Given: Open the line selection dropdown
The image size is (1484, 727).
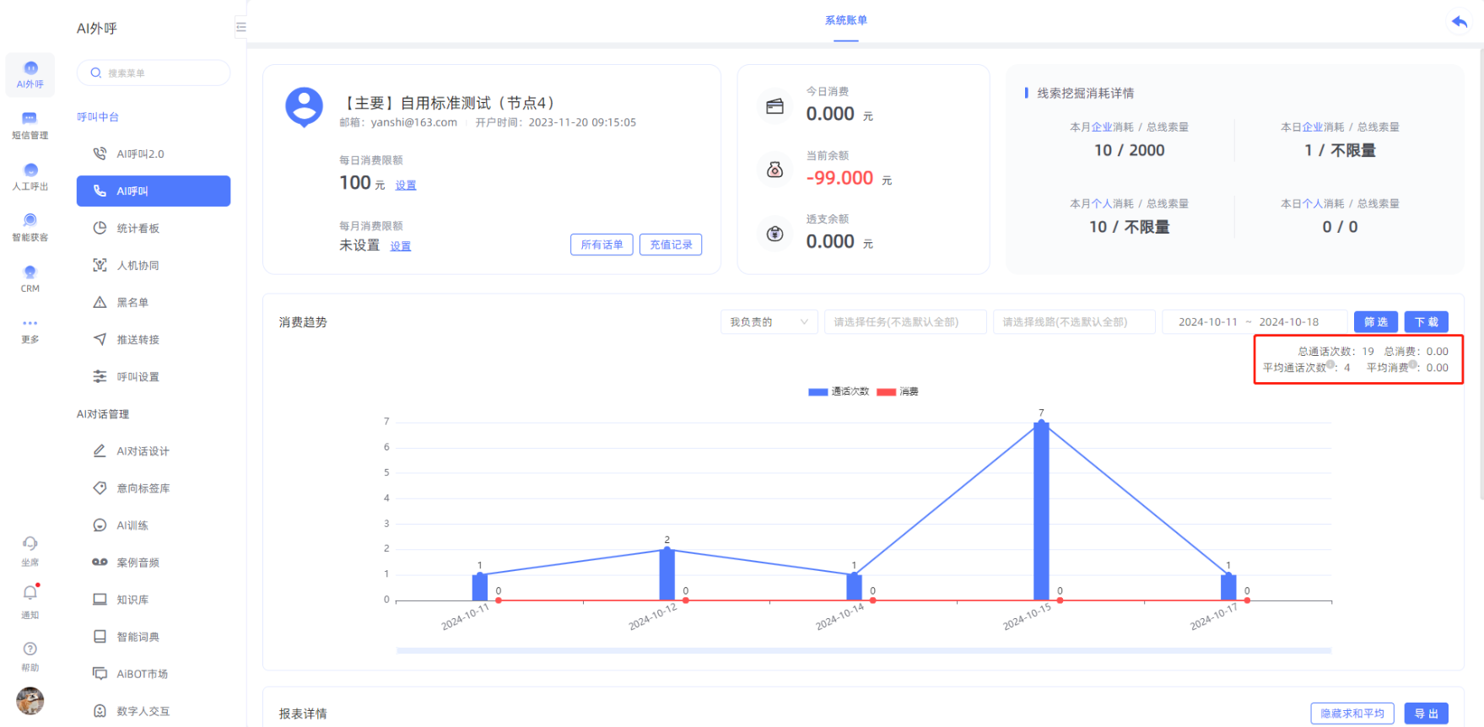Looking at the screenshot, I should coord(1073,322).
